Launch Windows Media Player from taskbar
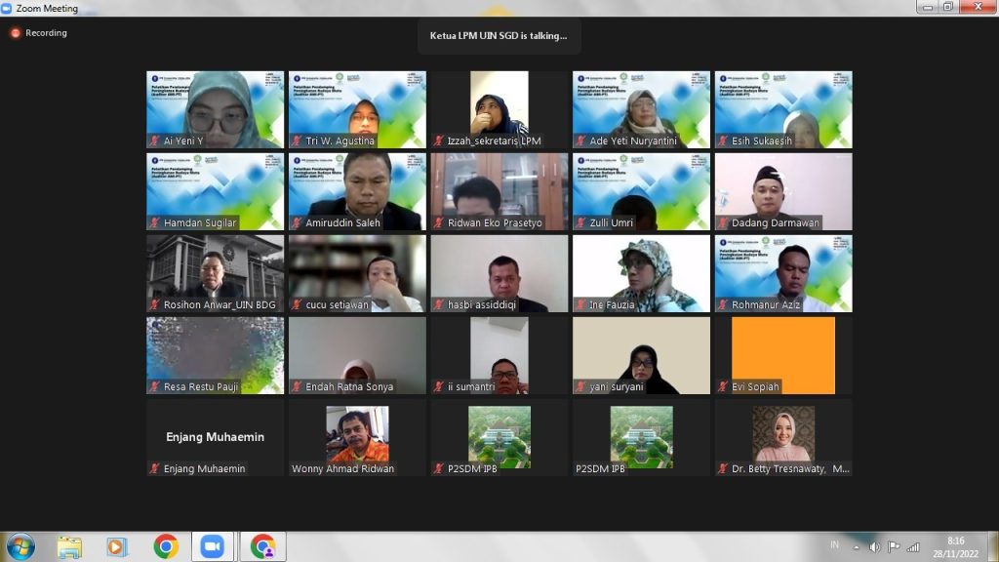This screenshot has height=562, width=999. 117,546
